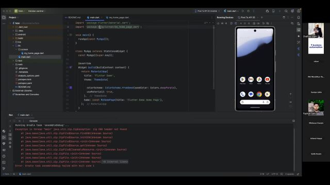The width and height of the screenshot is (330, 185).
Task: Open the Version control menu
Action: coord(37,11)
